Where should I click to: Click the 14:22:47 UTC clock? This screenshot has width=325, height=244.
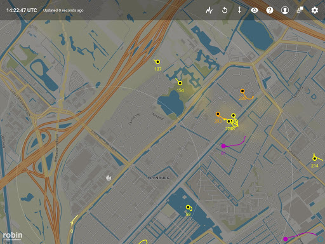pyautogui.click(x=22, y=10)
